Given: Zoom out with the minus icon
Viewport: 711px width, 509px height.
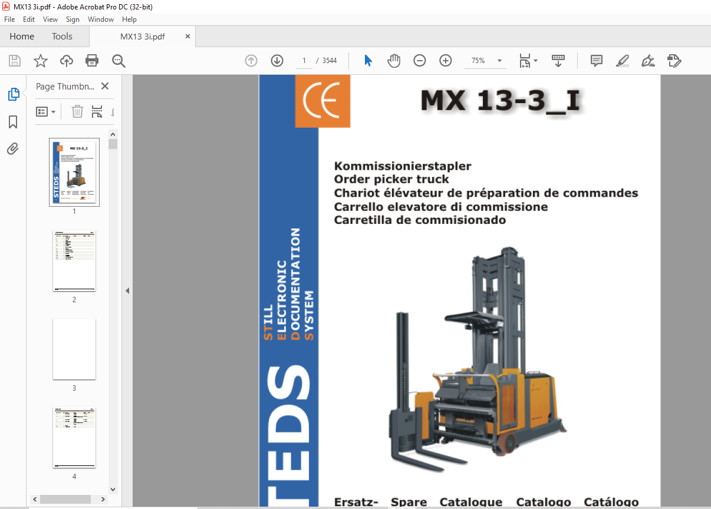Looking at the screenshot, I should (420, 61).
